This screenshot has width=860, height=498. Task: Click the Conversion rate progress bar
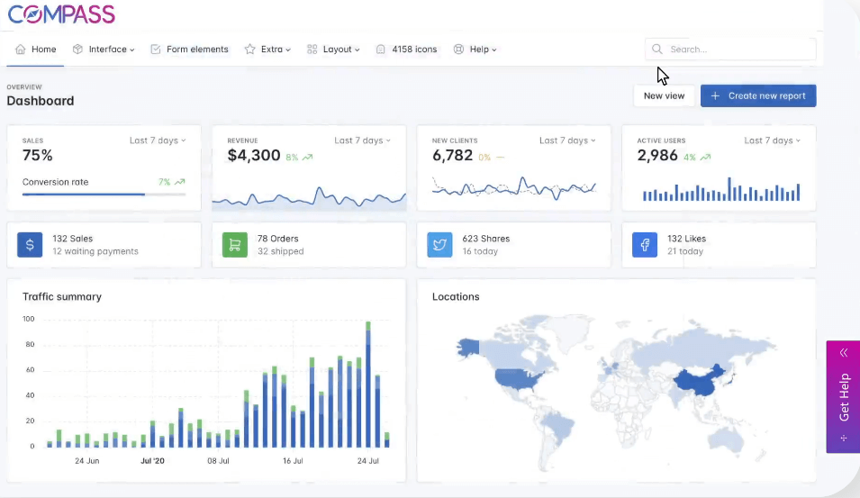(104, 194)
